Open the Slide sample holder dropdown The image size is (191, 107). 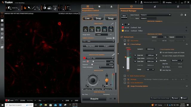point(98,41)
